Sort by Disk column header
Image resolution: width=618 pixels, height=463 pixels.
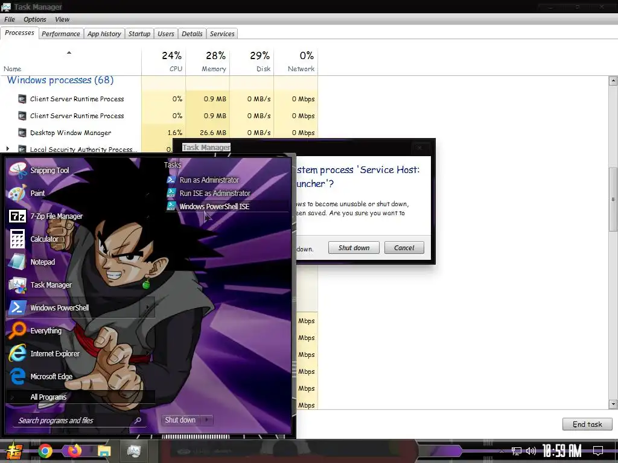click(x=252, y=61)
